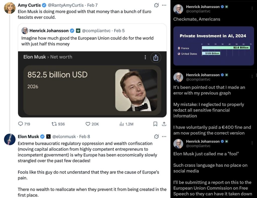Screen dimensions: 257x198
Task: Click the Grok icon on Amy Curtis tweet
Action: click(x=156, y=5)
